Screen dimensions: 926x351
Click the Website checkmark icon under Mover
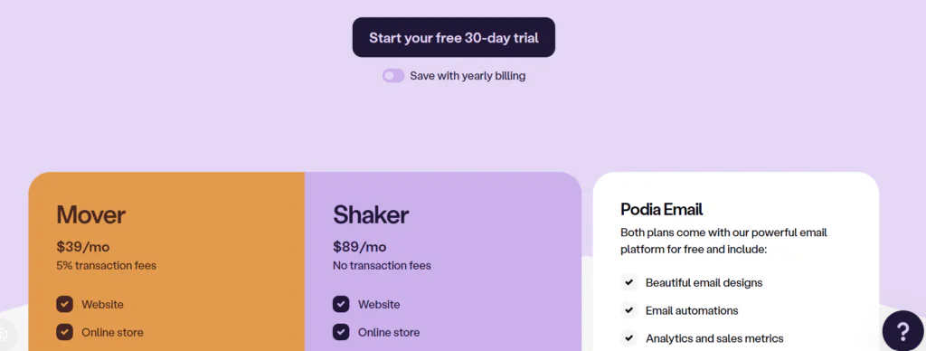(64, 304)
